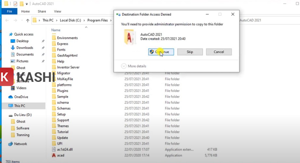Expand Program Files breadcrumb chevron
This screenshot has height=163, width=300.
pyautogui.click(x=110, y=20)
